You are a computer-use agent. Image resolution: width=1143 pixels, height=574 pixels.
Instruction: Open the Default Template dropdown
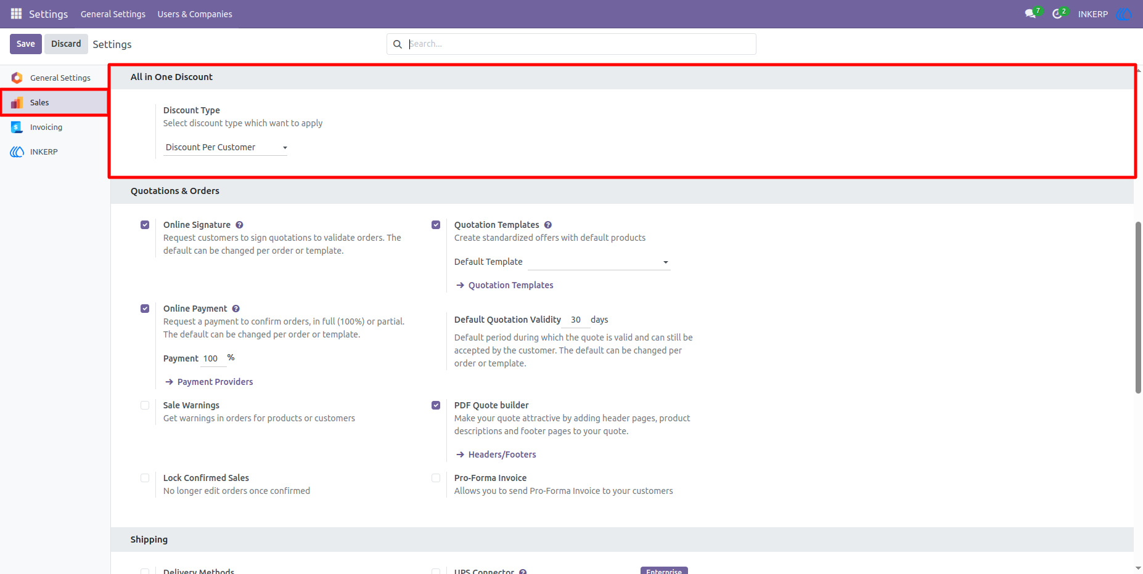[599, 262]
